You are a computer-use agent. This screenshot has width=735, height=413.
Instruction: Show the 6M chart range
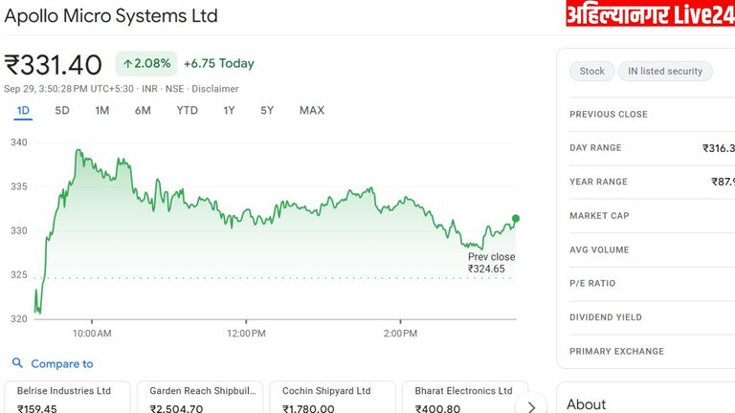tap(143, 110)
